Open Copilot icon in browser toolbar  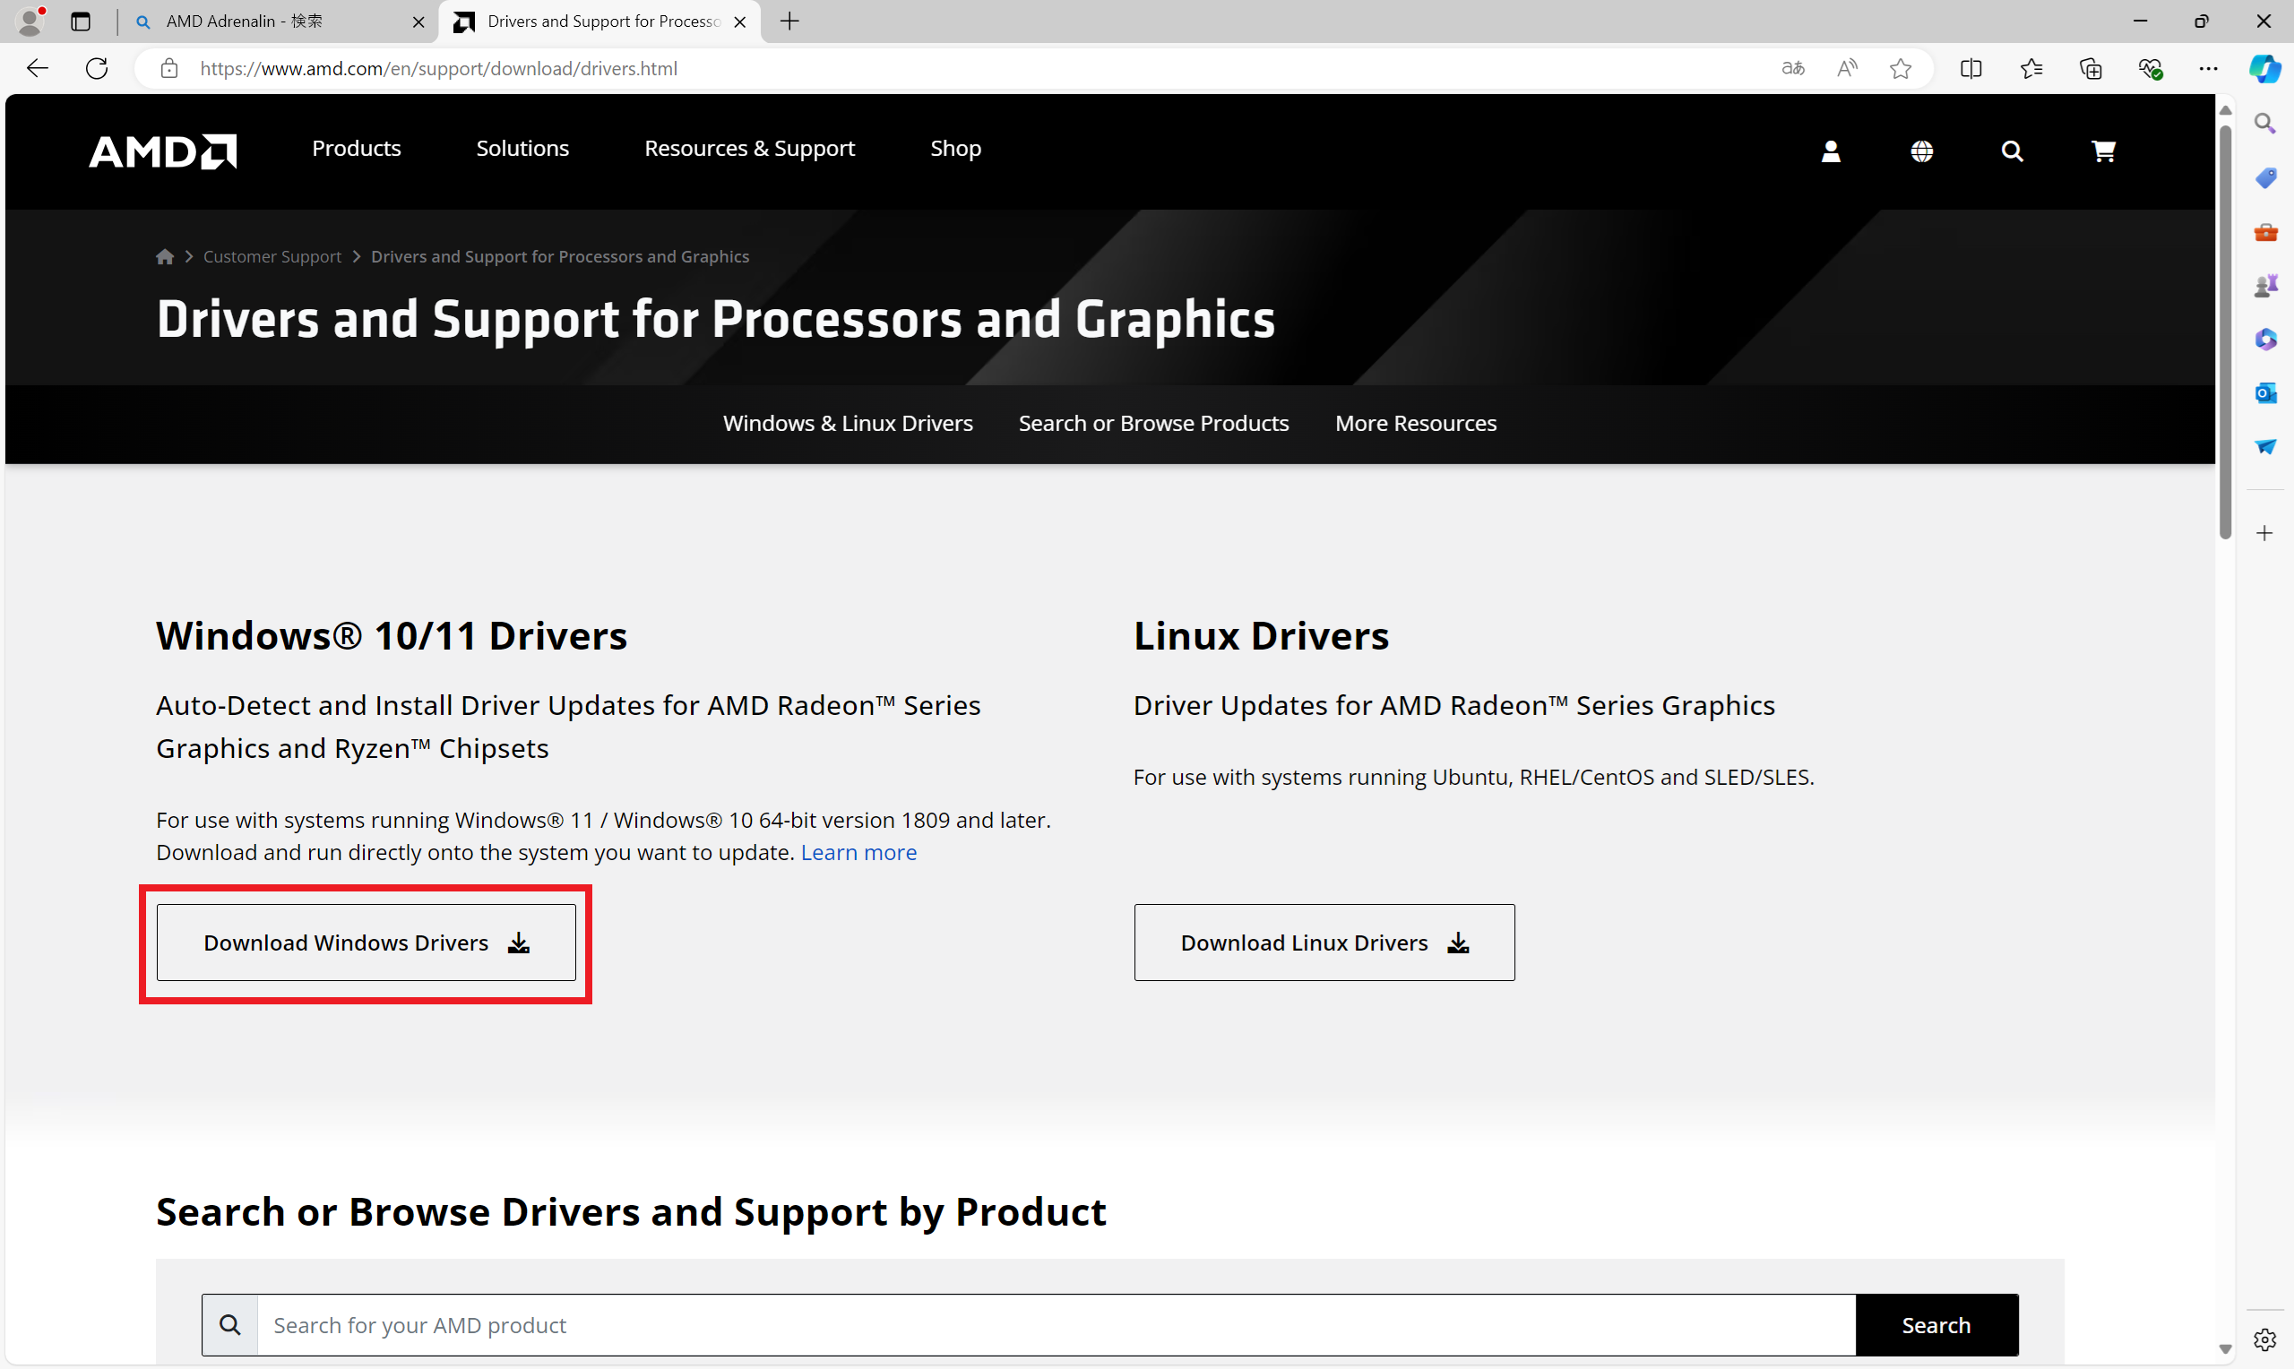coord(2264,68)
